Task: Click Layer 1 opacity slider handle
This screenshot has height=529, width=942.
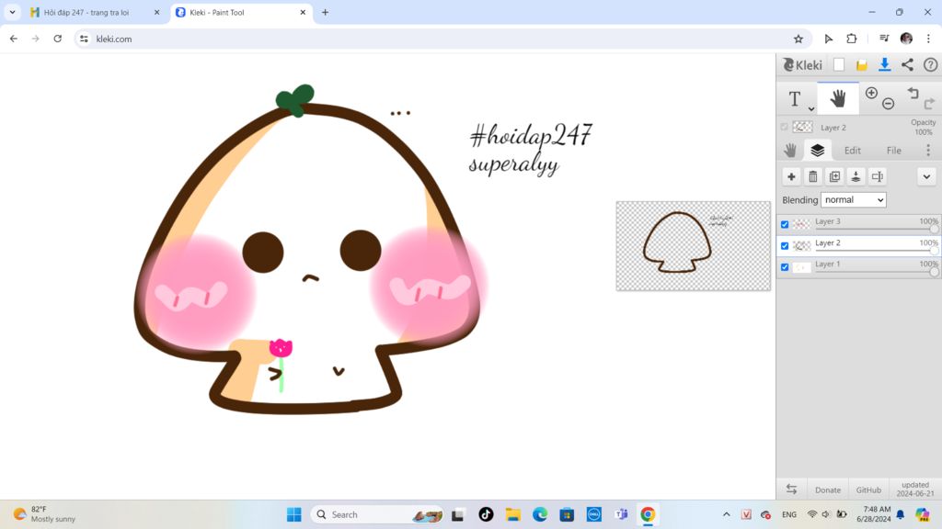Action: pos(935,272)
